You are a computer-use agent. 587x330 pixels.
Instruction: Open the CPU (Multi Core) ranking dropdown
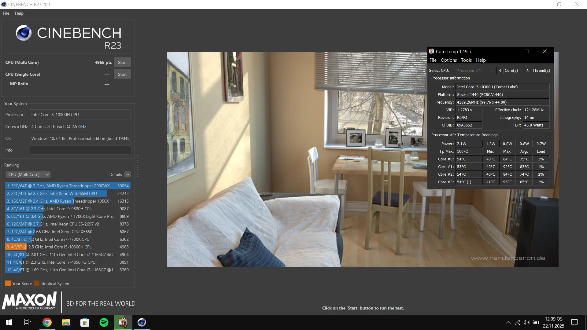click(x=28, y=174)
